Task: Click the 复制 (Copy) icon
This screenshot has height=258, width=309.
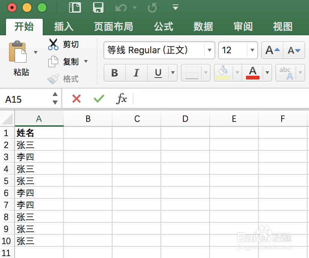Action: pyautogui.click(x=52, y=61)
